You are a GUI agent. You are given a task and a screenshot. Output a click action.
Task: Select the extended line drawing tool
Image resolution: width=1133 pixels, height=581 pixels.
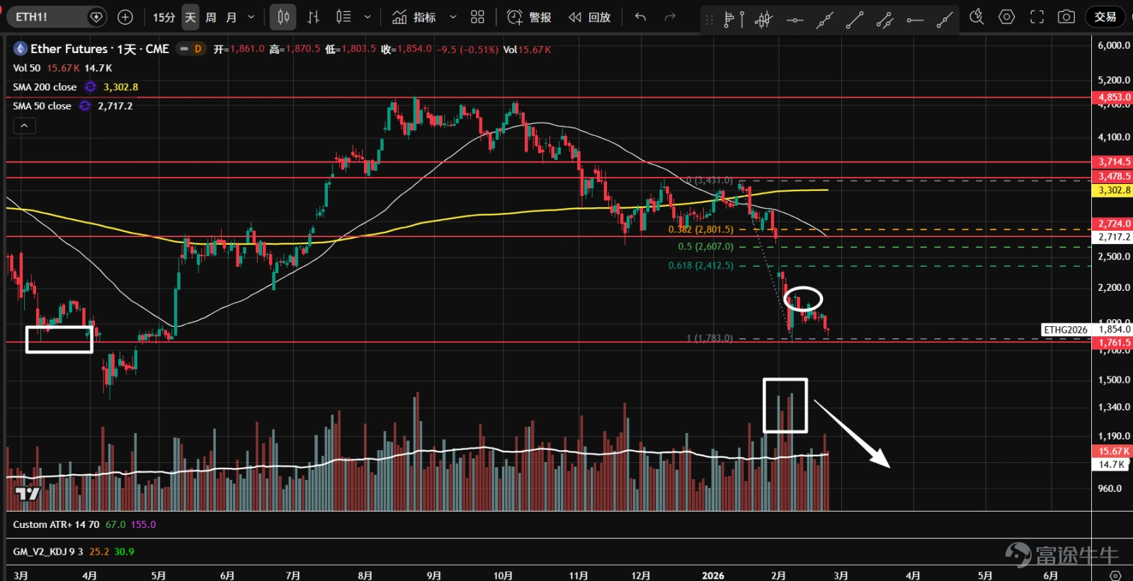click(824, 20)
